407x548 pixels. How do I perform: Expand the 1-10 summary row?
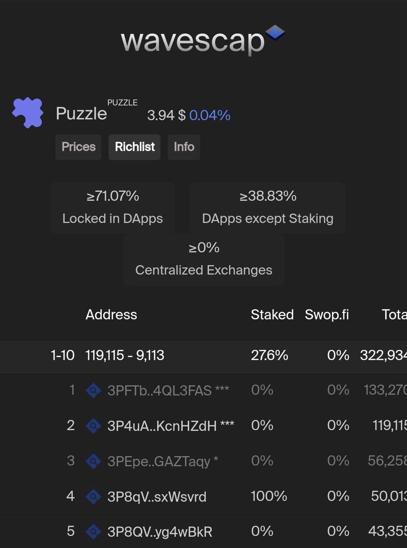click(x=203, y=356)
